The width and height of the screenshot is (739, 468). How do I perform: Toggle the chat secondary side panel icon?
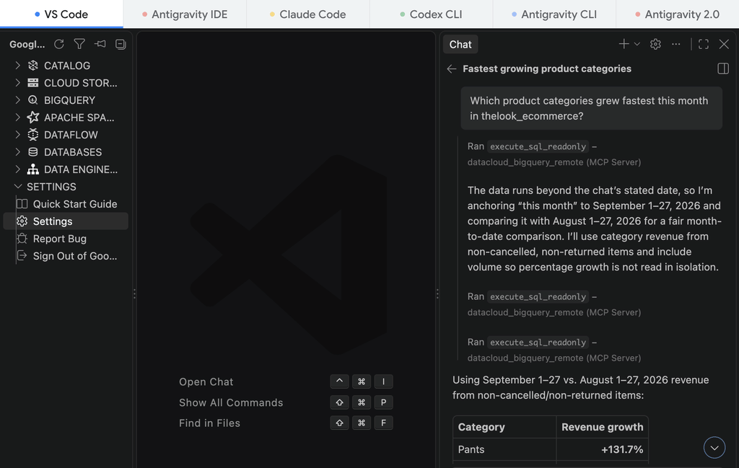[722, 69]
